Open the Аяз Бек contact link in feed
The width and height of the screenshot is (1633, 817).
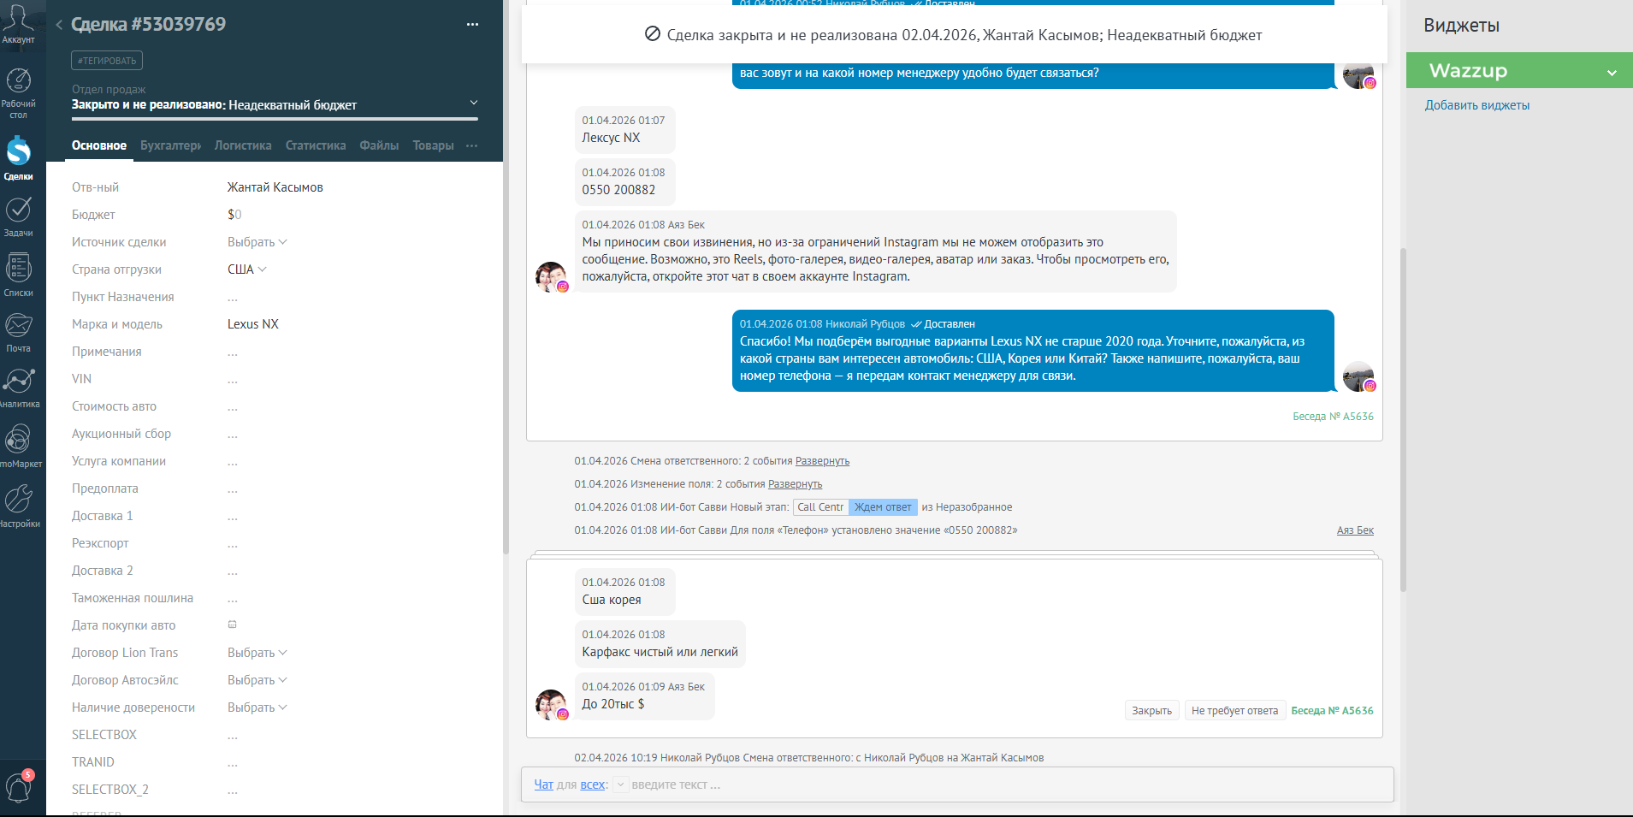coord(1355,530)
